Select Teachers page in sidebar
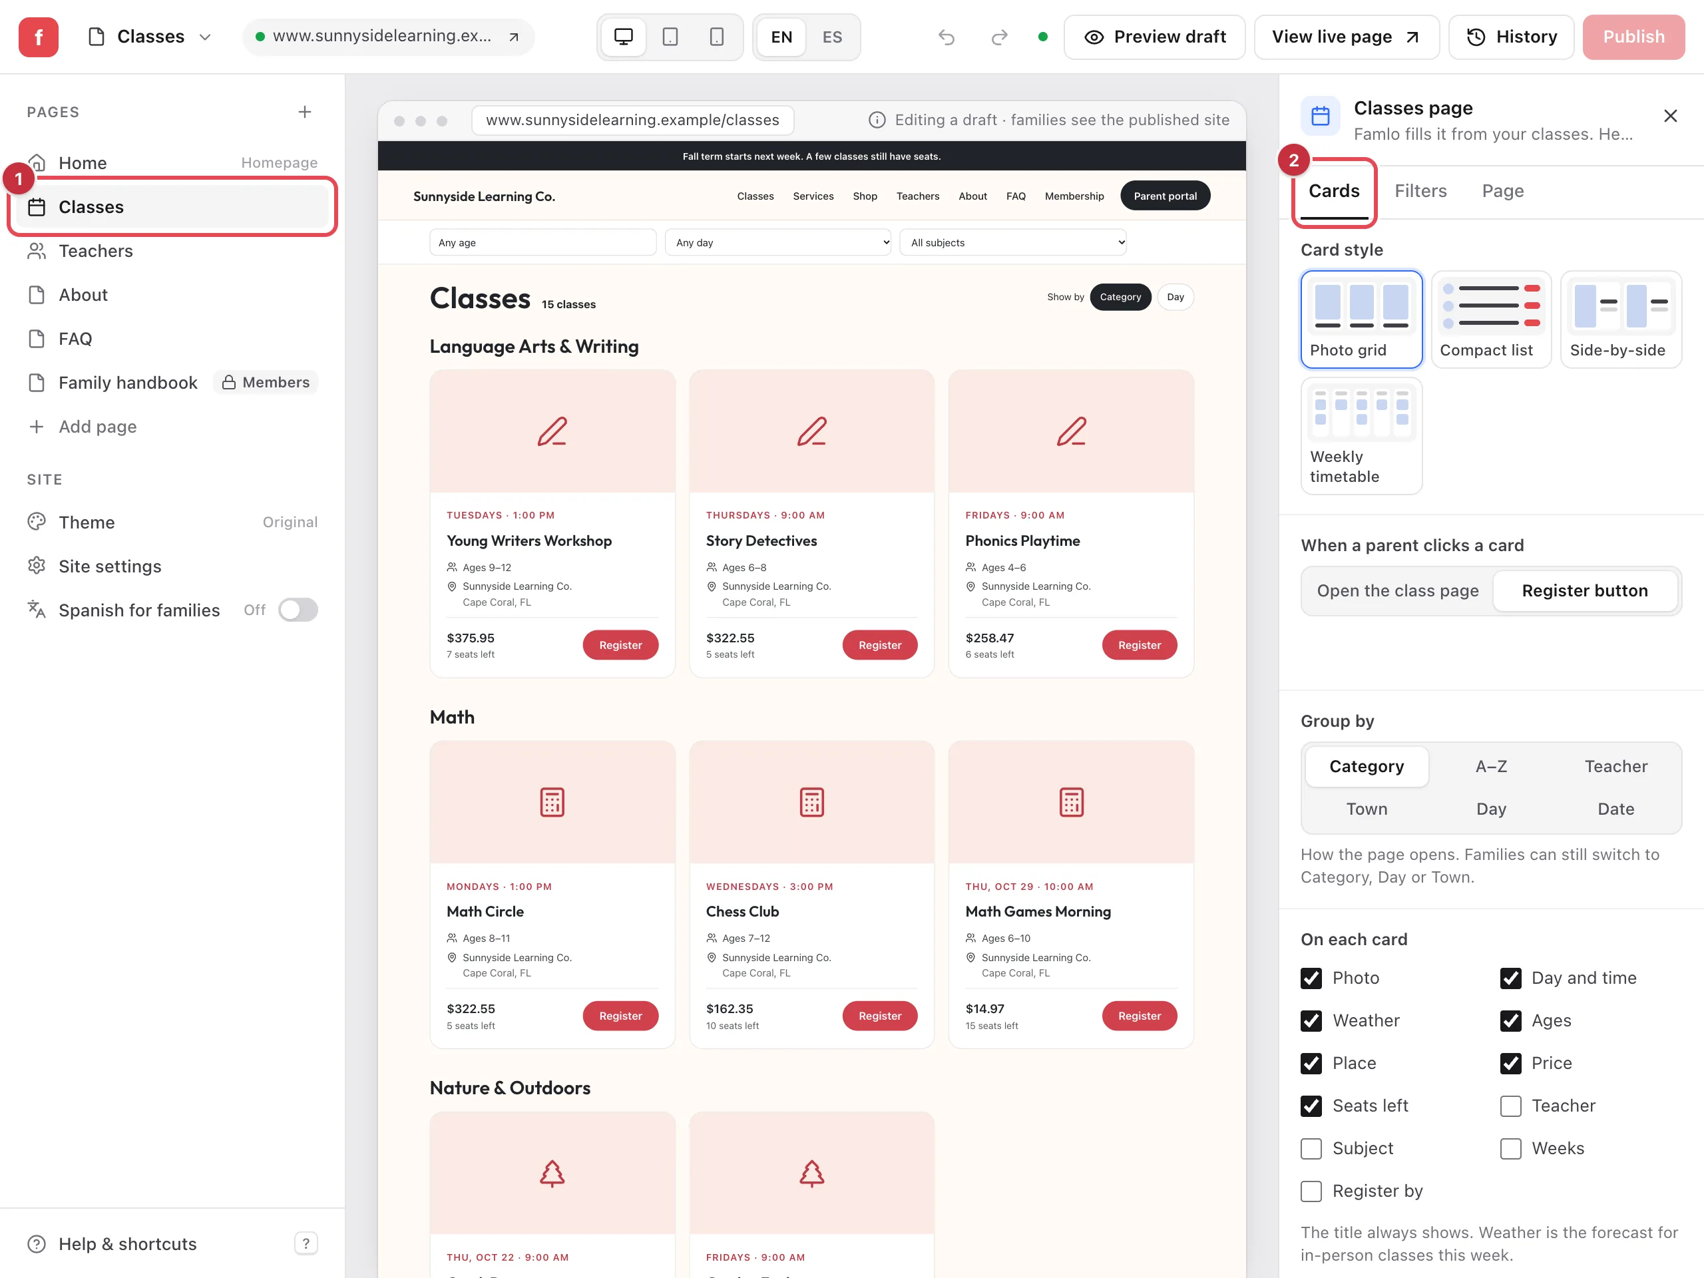Image resolution: width=1704 pixels, height=1278 pixels. (x=172, y=251)
